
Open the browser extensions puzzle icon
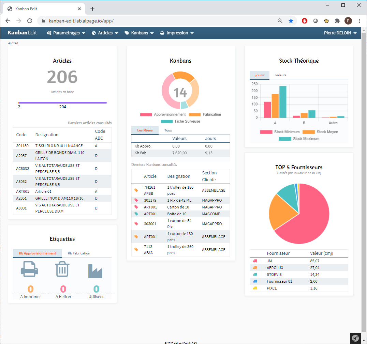pyautogui.click(x=337, y=21)
